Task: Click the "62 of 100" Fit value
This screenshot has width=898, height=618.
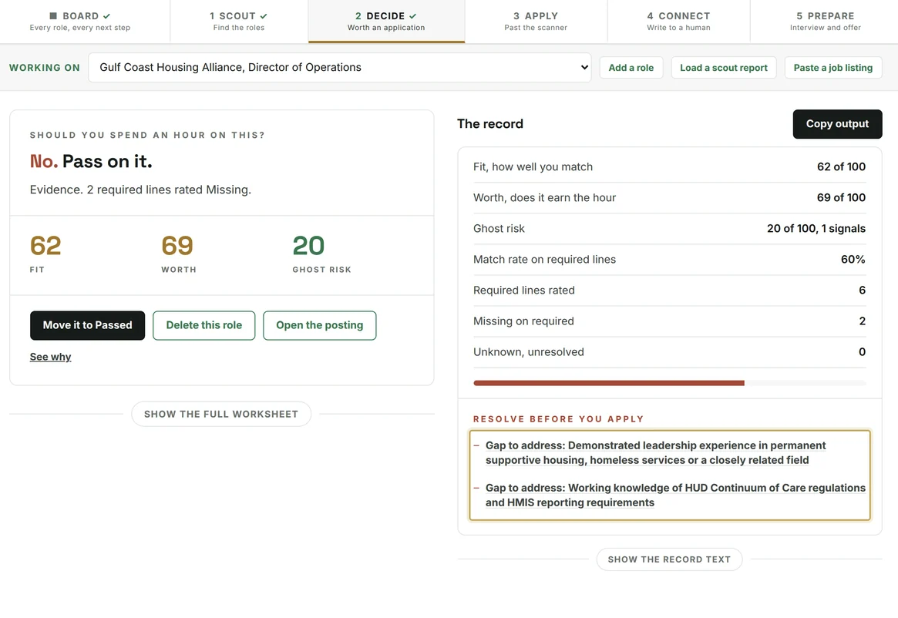Action: [x=841, y=166]
